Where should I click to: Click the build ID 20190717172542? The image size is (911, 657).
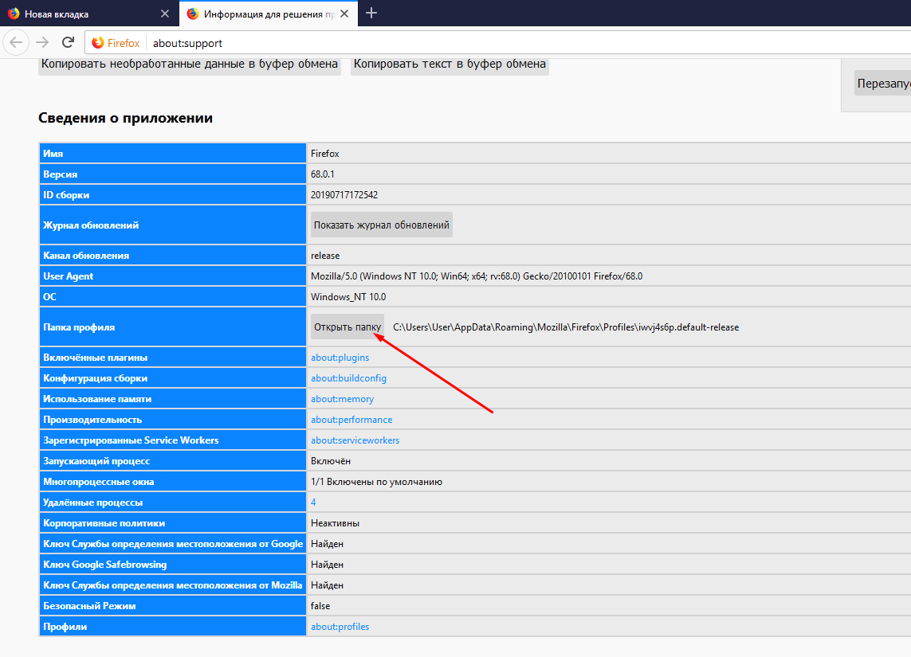coord(344,195)
